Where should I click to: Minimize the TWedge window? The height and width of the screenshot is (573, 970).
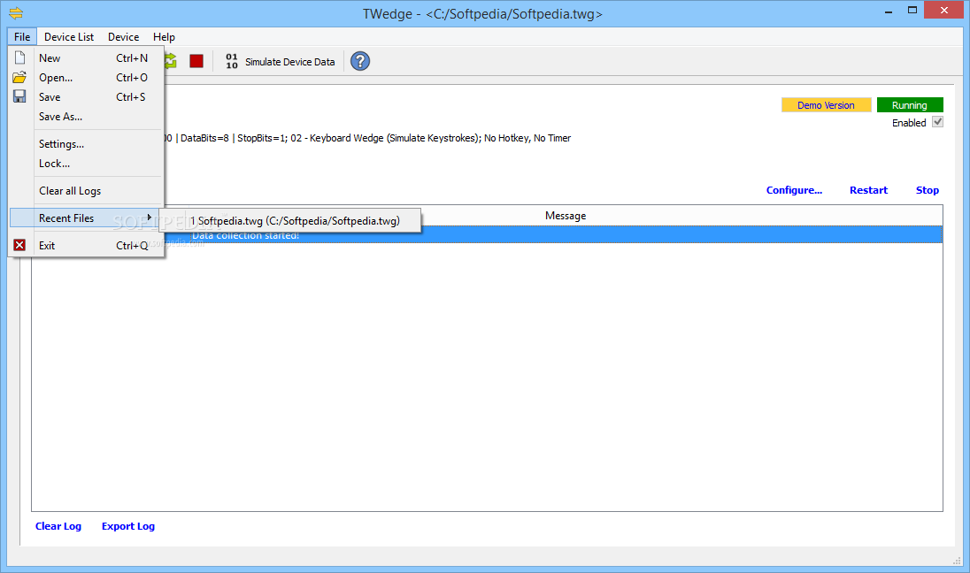pyautogui.click(x=889, y=11)
